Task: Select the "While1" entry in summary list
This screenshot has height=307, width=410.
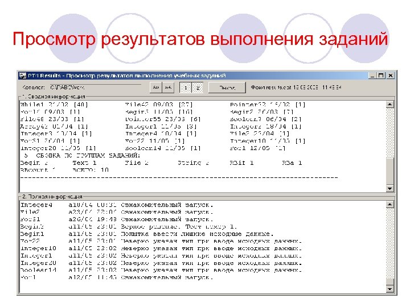Action: [54, 105]
